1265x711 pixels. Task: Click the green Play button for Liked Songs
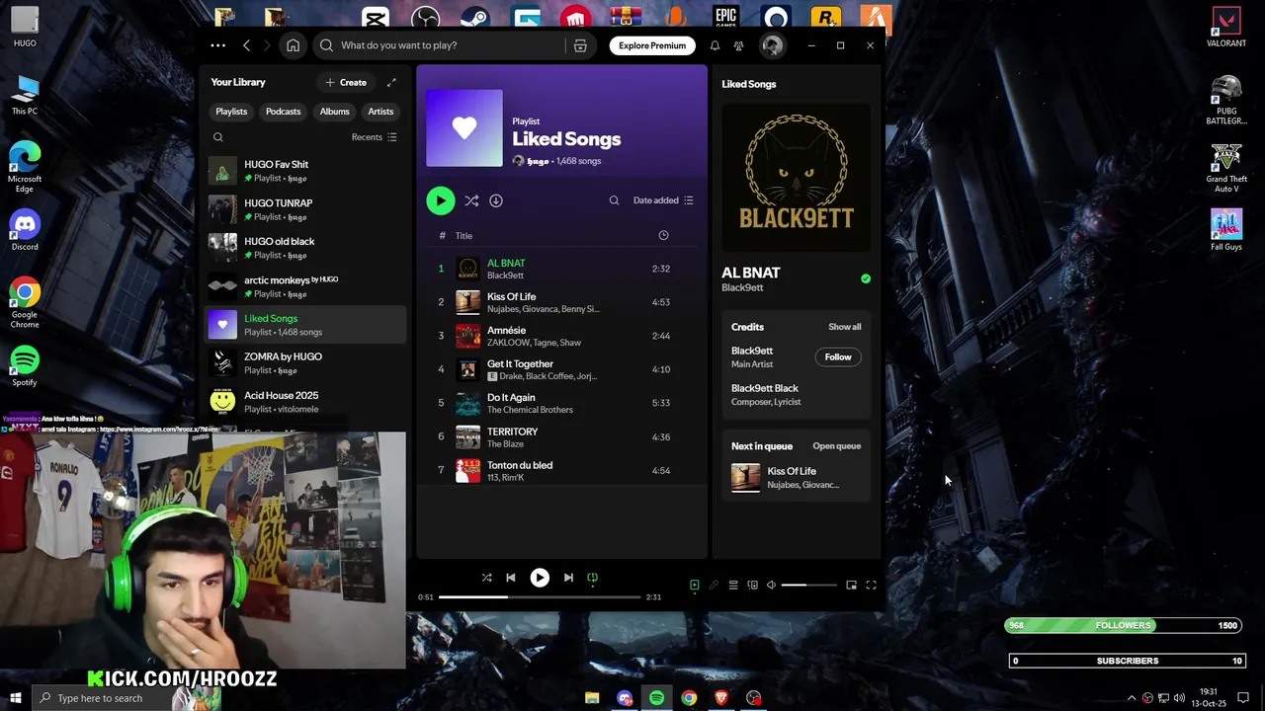click(x=441, y=200)
